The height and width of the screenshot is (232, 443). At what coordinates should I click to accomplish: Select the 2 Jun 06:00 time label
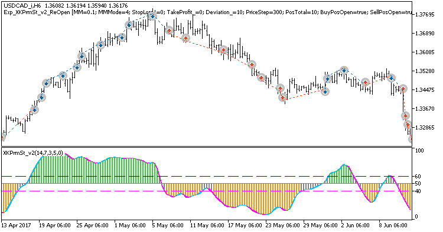click(354, 226)
